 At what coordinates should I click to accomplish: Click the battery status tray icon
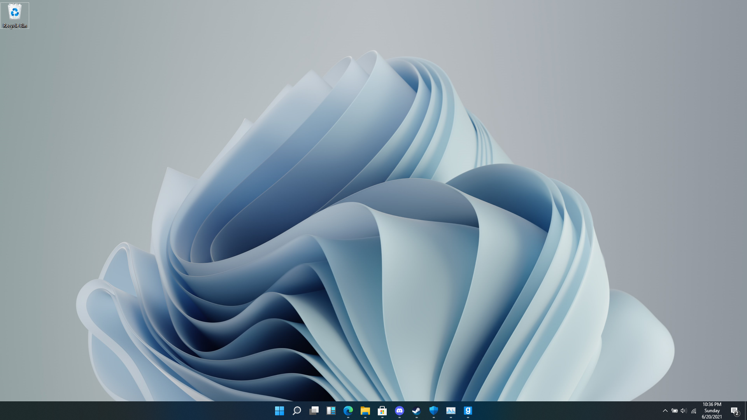(675, 411)
